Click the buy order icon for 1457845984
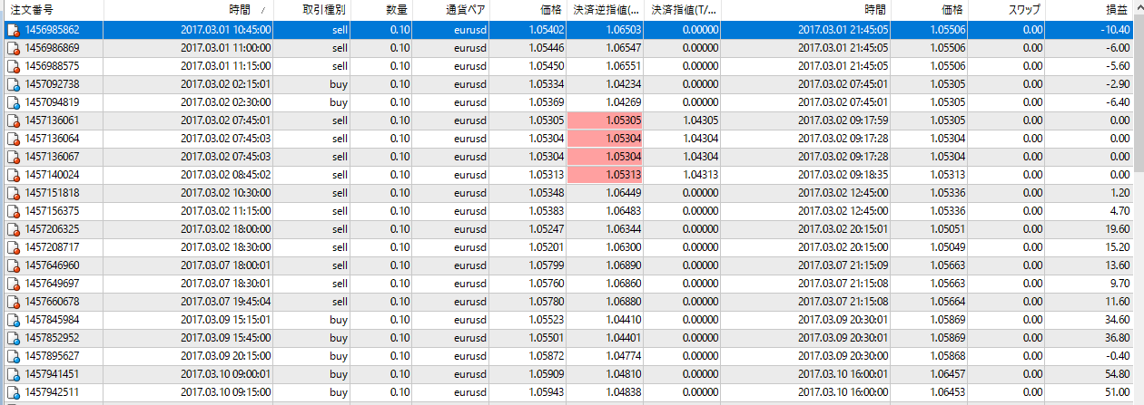The image size is (1144, 405). point(13,320)
